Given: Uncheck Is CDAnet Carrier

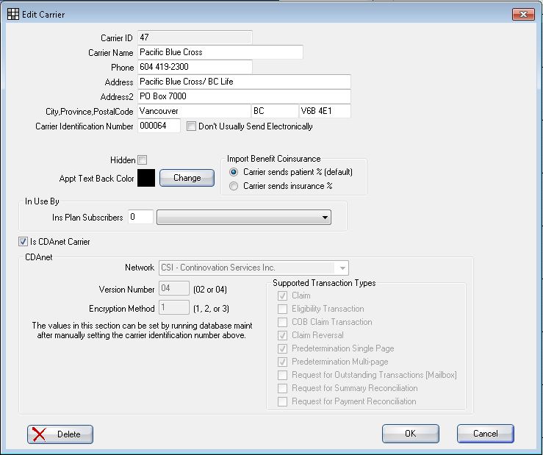Looking at the screenshot, I should [24, 242].
